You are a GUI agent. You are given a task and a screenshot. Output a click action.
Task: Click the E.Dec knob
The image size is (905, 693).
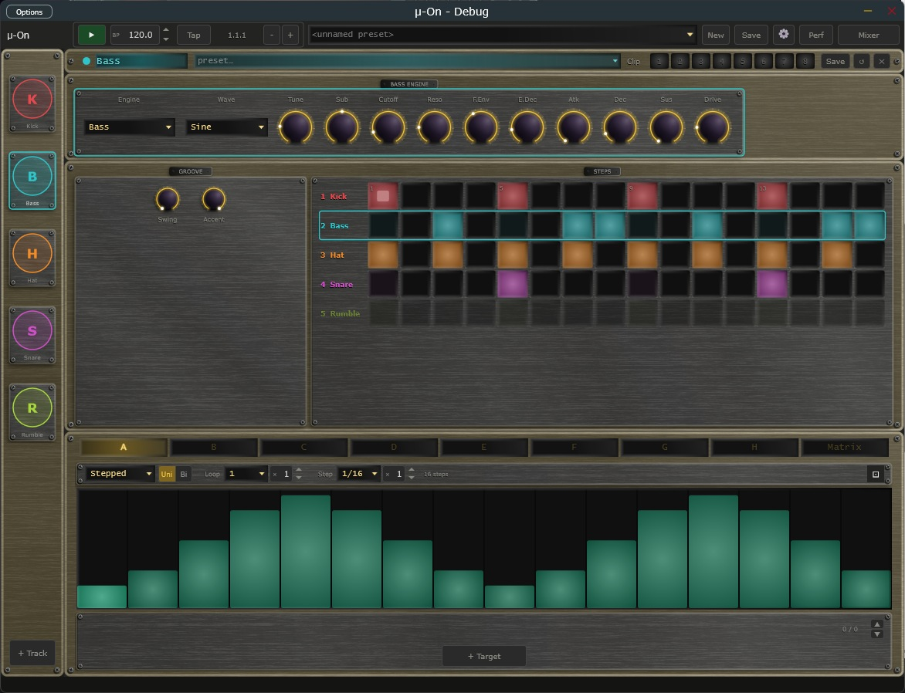coord(527,127)
